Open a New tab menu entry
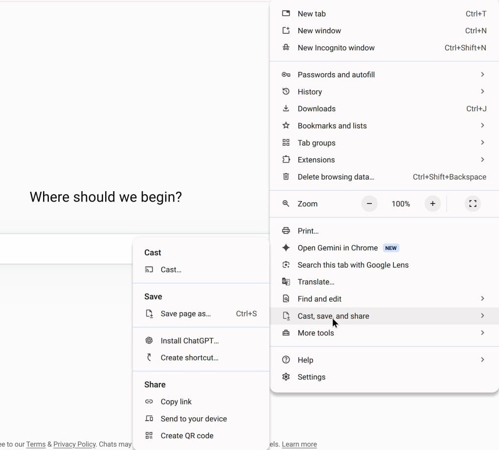This screenshot has width=499, height=450. tap(384, 14)
